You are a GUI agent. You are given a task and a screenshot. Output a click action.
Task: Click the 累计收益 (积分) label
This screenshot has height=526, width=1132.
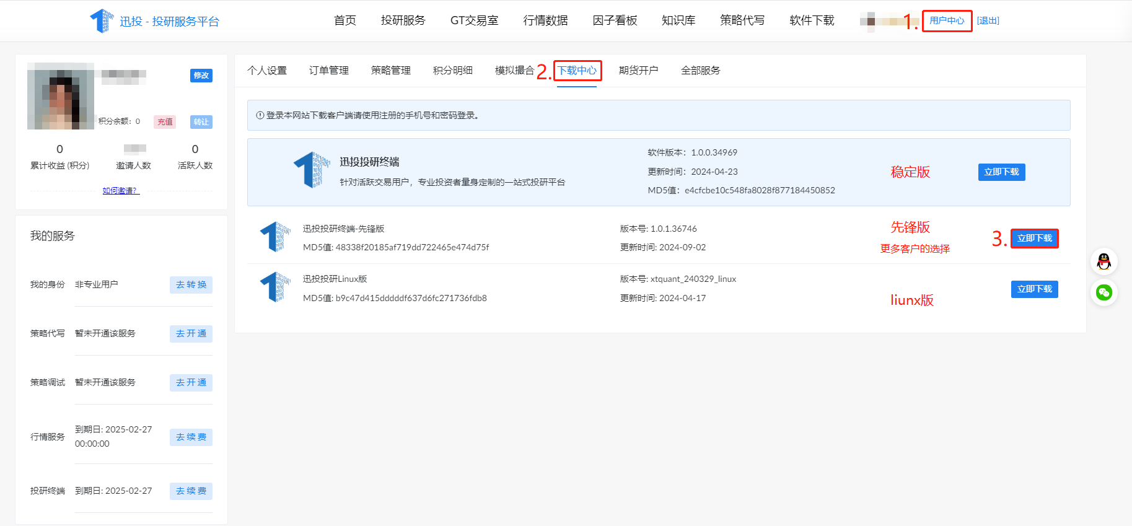pyautogui.click(x=60, y=166)
